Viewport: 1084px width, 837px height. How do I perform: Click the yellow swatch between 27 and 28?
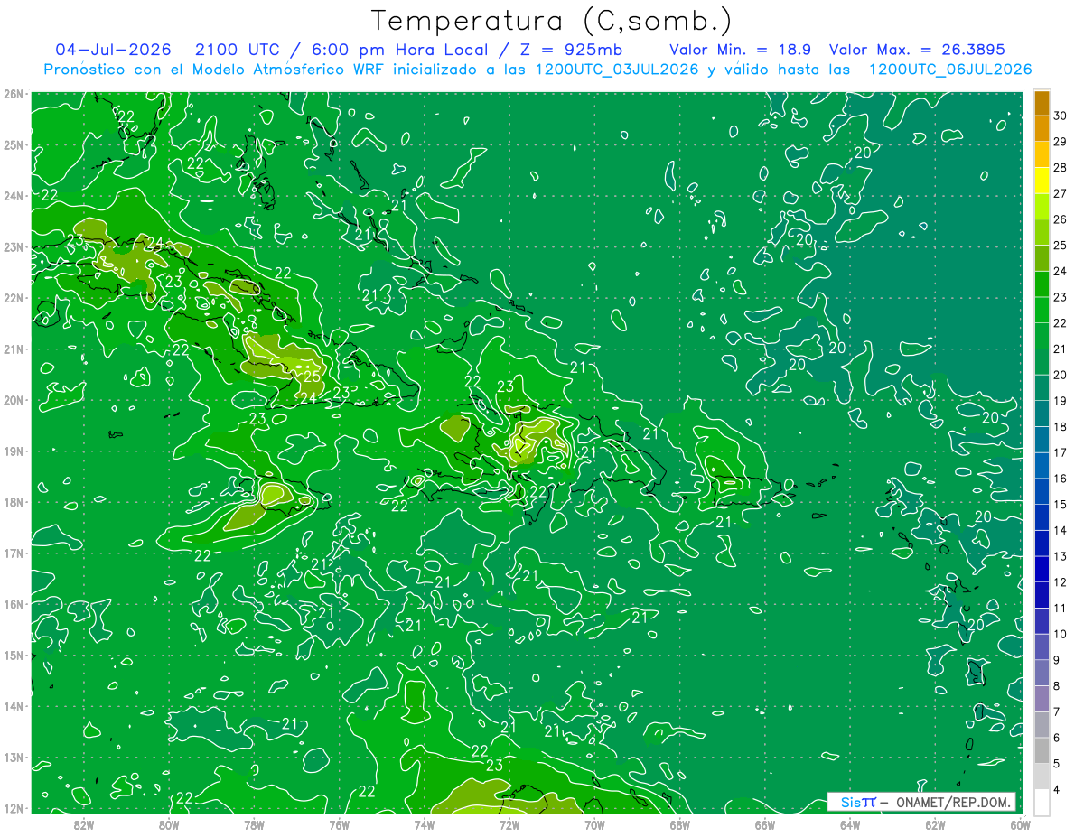pos(1042,181)
